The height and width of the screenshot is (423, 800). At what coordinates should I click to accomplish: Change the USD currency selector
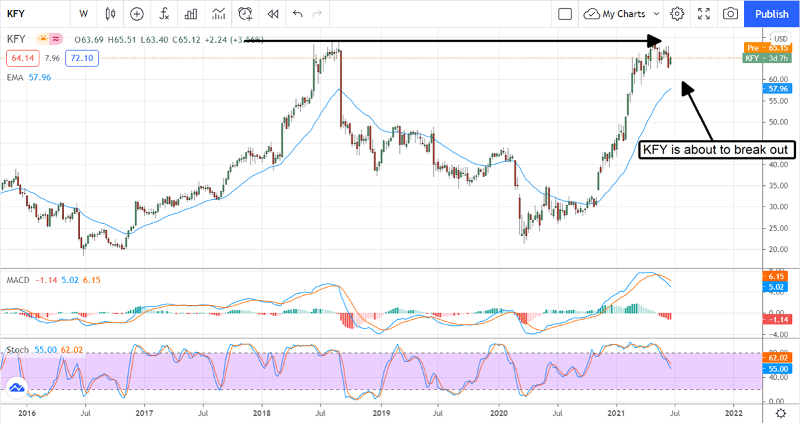tap(780, 38)
